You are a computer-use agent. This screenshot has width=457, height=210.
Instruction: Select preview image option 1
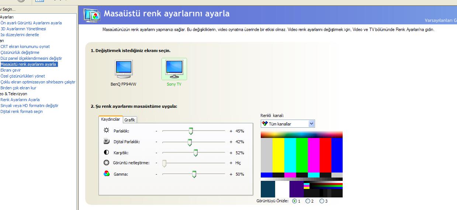pos(294,201)
